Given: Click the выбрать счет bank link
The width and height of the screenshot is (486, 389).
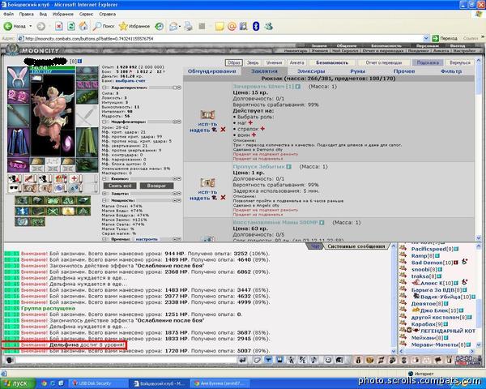Looking at the screenshot, I should pyautogui.click(x=130, y=81).
